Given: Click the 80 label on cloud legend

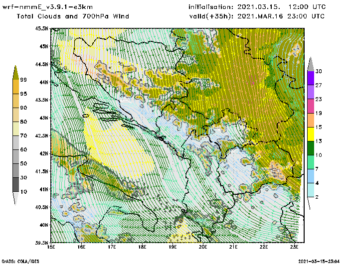Looking at the screenshot, I should pyautogui.click(x=23, y=122).
